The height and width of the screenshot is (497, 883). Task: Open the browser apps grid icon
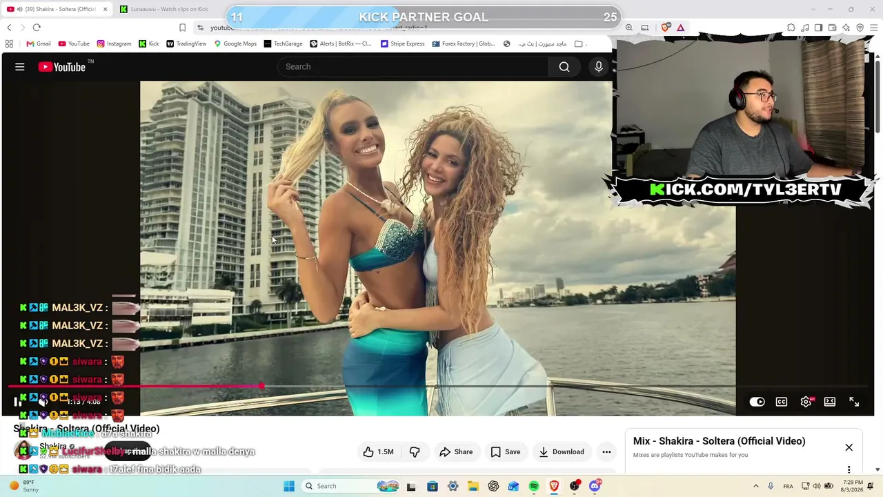pyautogui.click(x=9, y=43)
